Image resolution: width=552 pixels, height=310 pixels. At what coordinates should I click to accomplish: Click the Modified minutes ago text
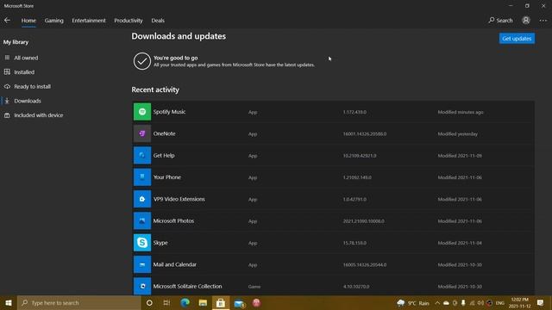461,112
